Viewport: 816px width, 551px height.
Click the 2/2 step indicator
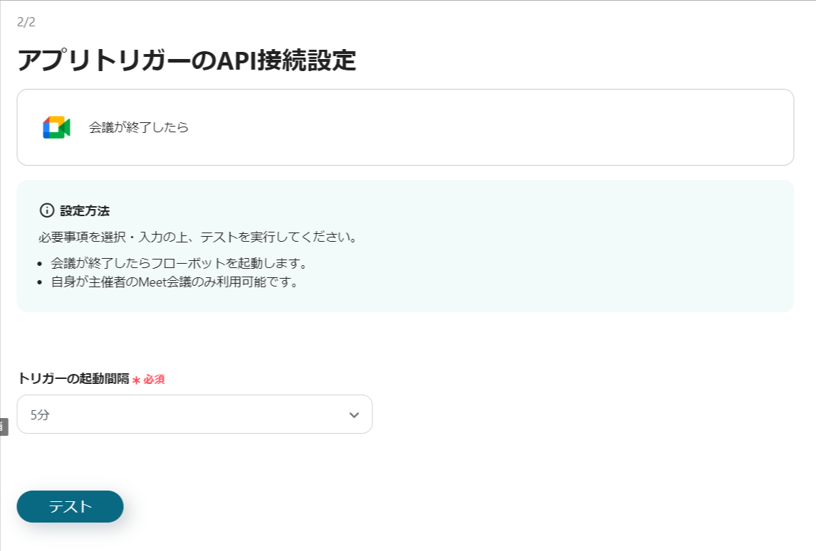26,21
